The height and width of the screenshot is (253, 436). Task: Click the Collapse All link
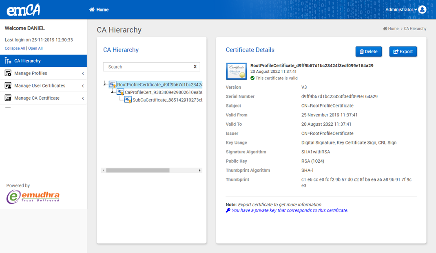point(15,48)
